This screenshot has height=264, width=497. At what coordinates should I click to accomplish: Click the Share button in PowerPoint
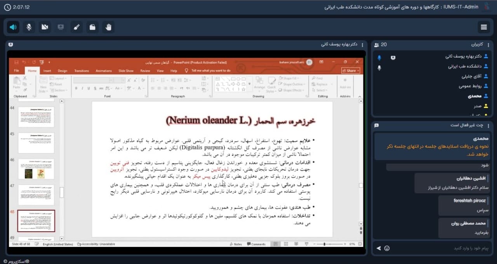[351, 71]
